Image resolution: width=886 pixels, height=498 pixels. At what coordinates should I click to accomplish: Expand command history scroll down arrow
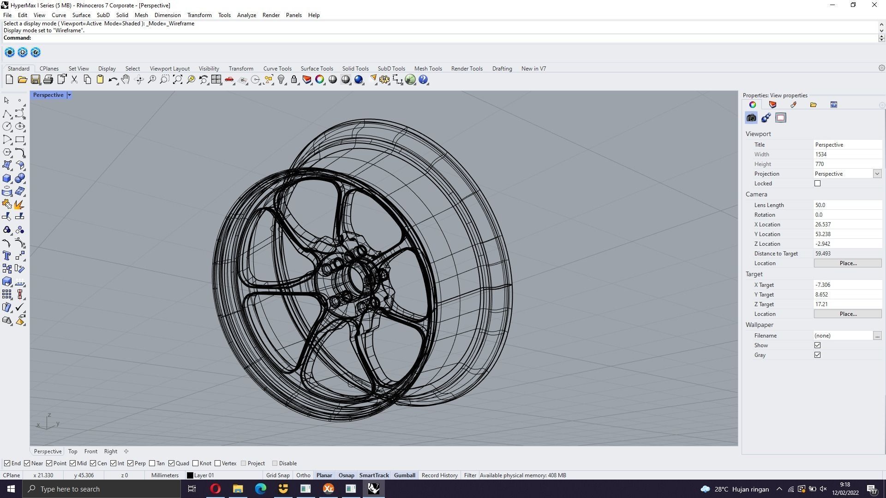881,31
